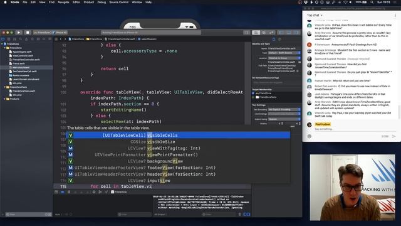Viewport: 401px width, 226px height.
Task: Open the Xcode File menu
Action: [x=25, y=2]
